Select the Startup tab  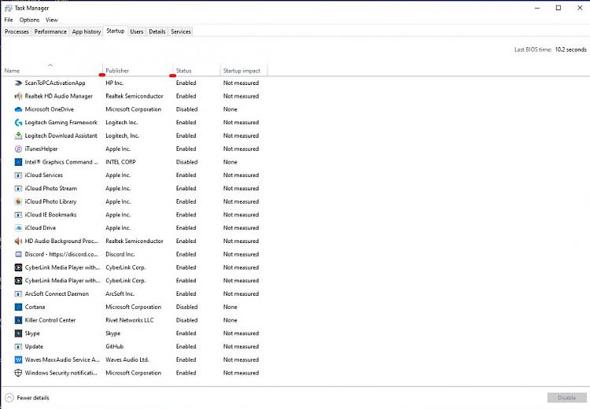click(x=115, y=31)
